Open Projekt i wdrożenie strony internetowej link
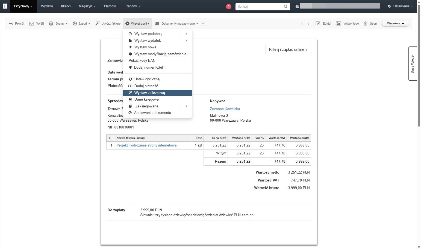This screenshot has width=421, height=249. 147,145
